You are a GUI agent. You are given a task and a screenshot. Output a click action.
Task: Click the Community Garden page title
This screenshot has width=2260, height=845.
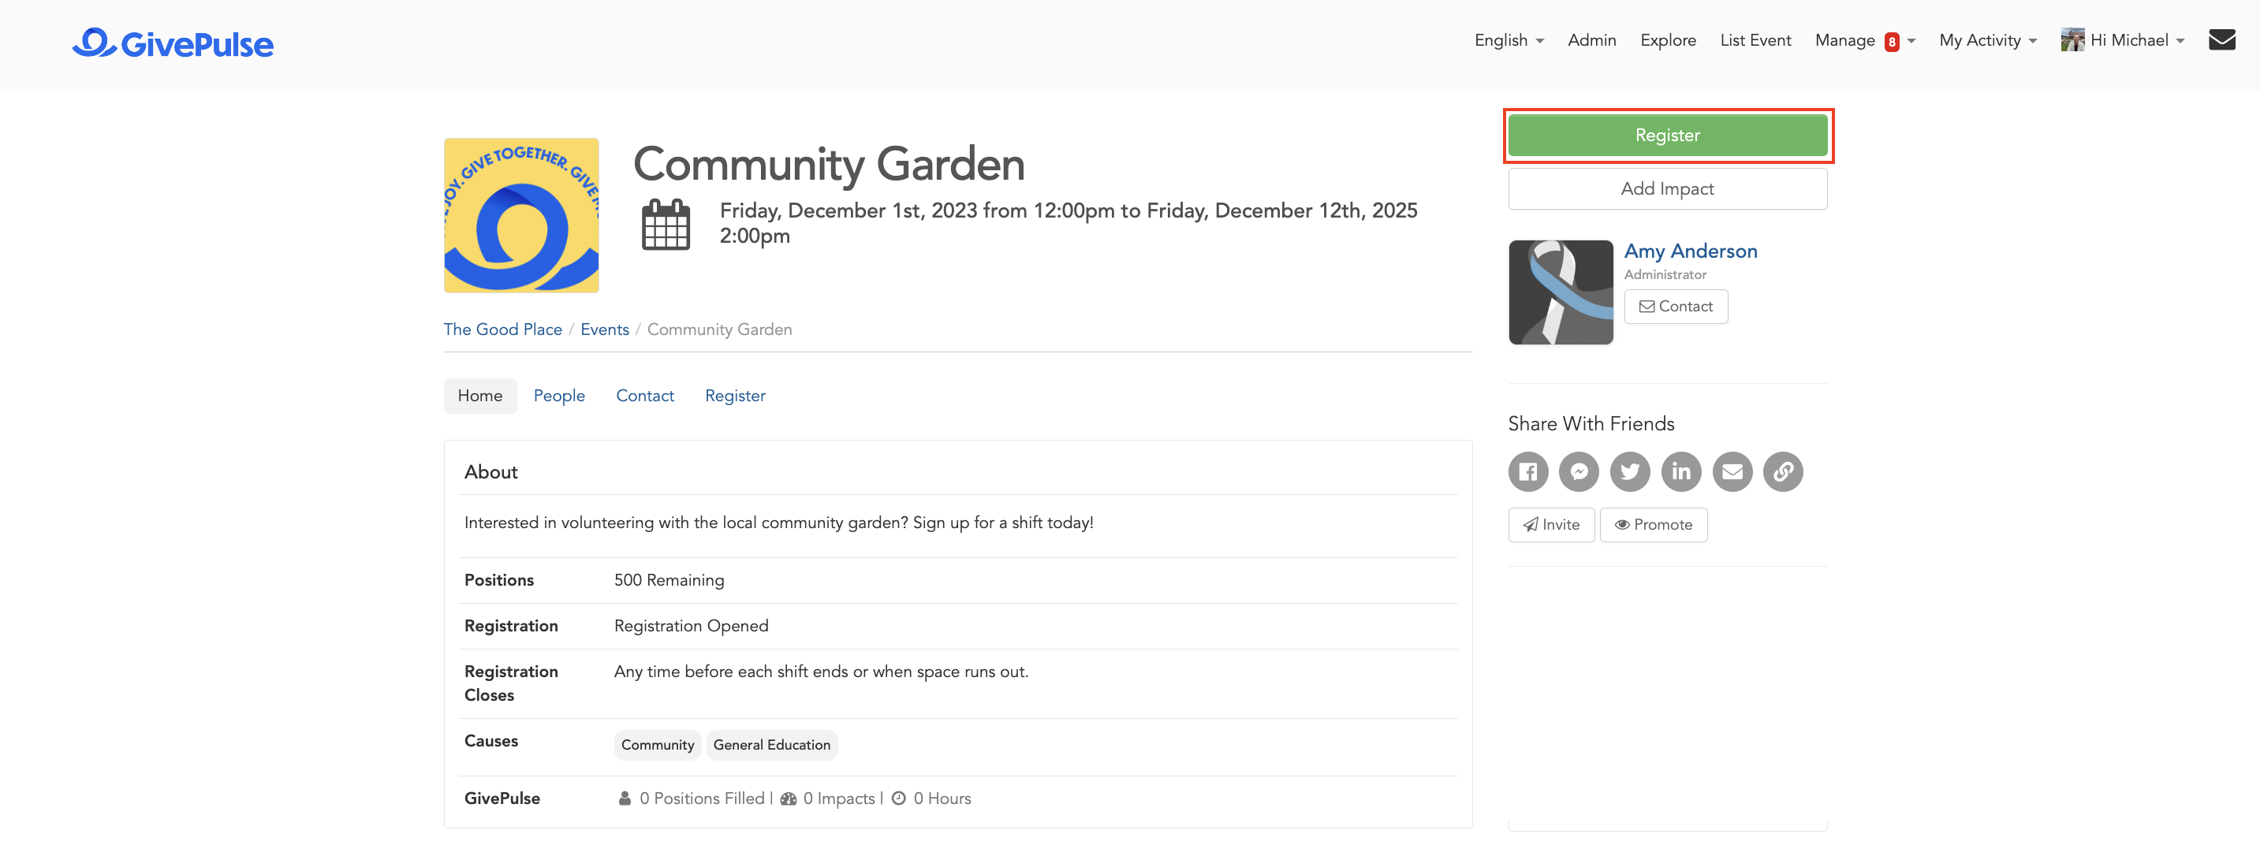[828, 164]
